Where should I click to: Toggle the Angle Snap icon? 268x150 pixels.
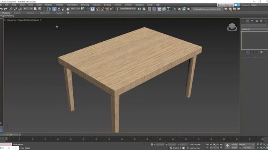click(103, 9)
